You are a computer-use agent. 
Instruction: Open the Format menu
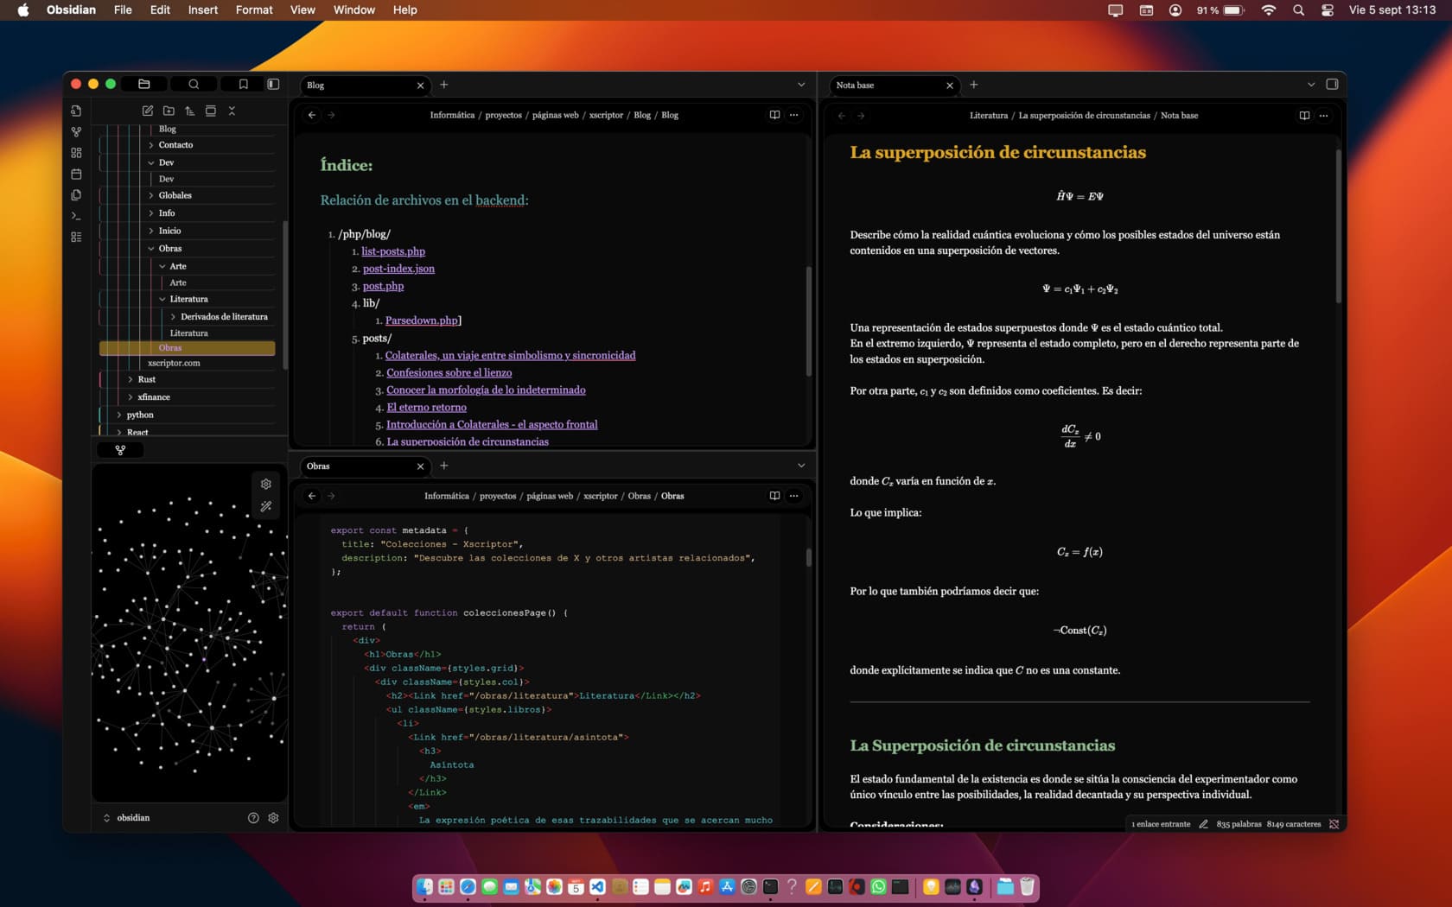click(x=254, y=10)
